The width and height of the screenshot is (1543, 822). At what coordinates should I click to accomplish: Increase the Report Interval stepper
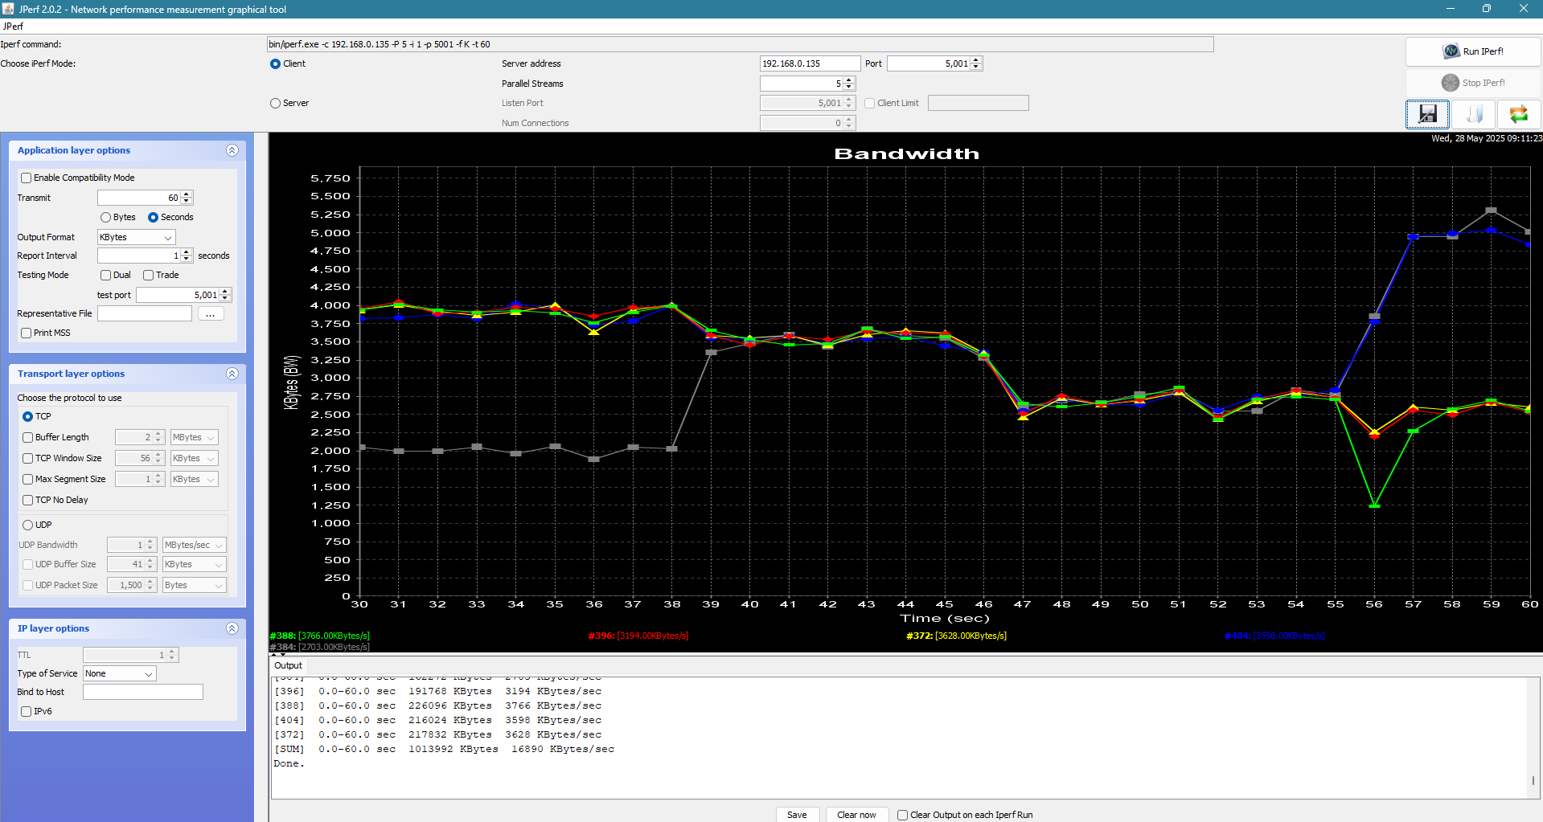coord(187,252)
